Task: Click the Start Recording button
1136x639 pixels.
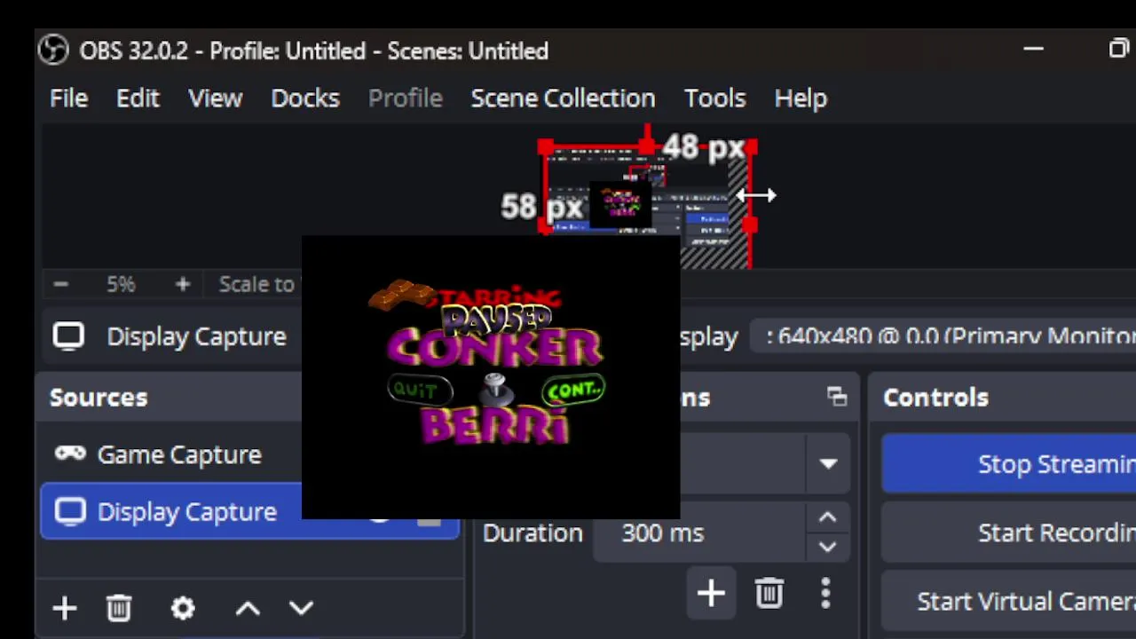Action: 1009,532
